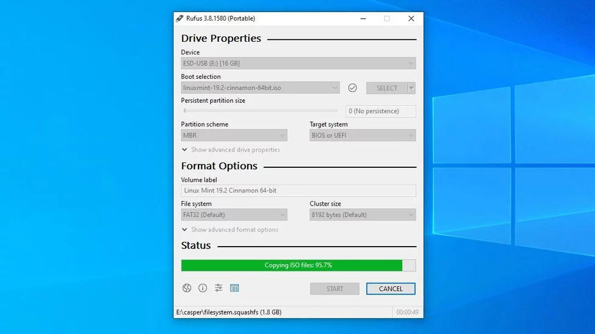
Task: Click the Copying ISO files progress bar
Action: pos(298,265)
